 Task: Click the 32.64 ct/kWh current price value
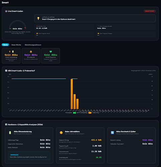[42, 28]
